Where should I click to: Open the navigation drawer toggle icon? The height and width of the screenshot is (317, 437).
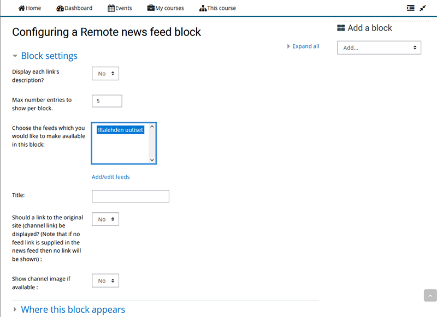(x=411, y=8)
